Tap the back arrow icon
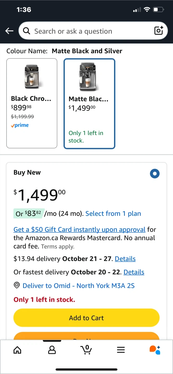Screen dimensions: 173x374 point(9,31)
